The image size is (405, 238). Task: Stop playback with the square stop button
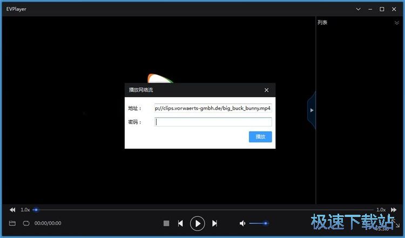click(166, 223)
